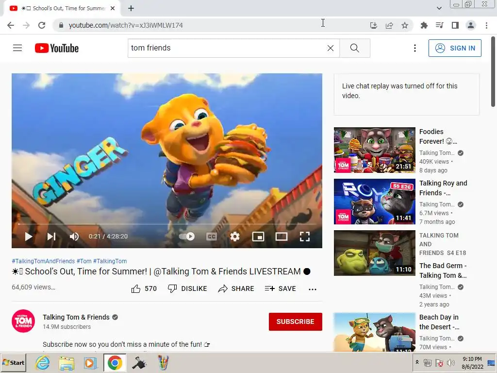The image size is (497, 373).
Task: Click the browser back arrow
Action: click(11, 25)
